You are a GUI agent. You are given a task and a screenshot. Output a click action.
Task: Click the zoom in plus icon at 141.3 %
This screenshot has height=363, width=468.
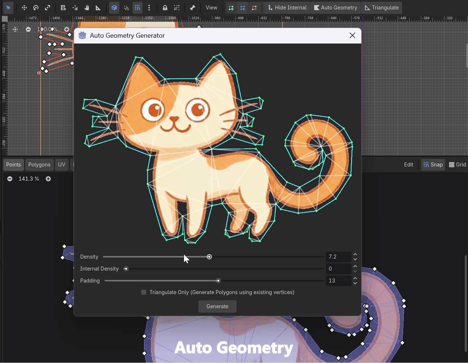click(48, 179)
